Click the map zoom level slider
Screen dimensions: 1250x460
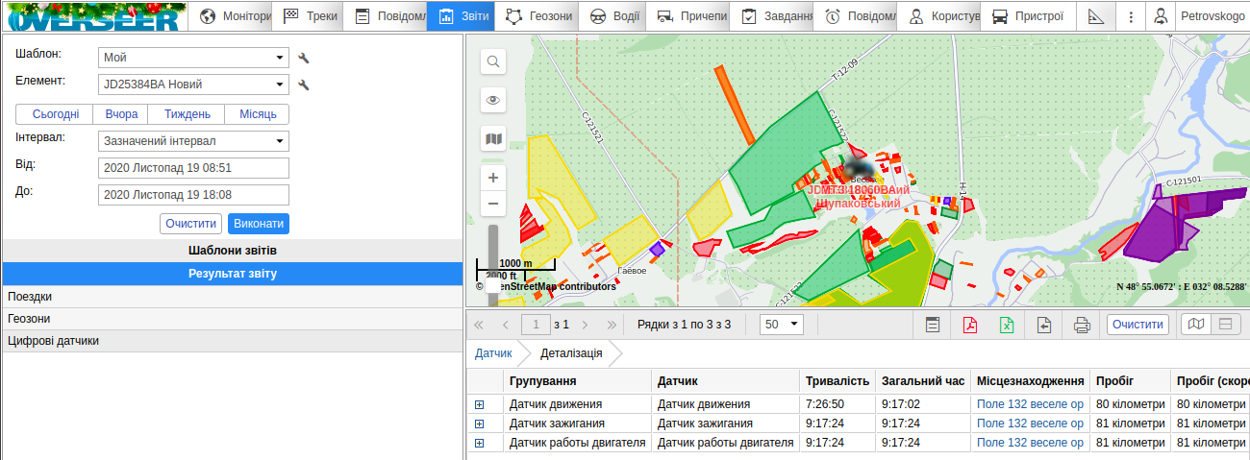click(x=493, y=252)
